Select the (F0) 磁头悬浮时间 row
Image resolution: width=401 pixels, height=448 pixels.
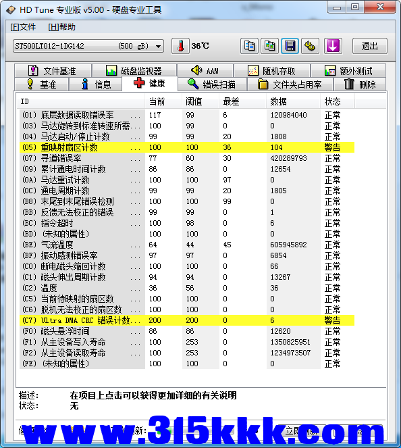click(187, 331)
